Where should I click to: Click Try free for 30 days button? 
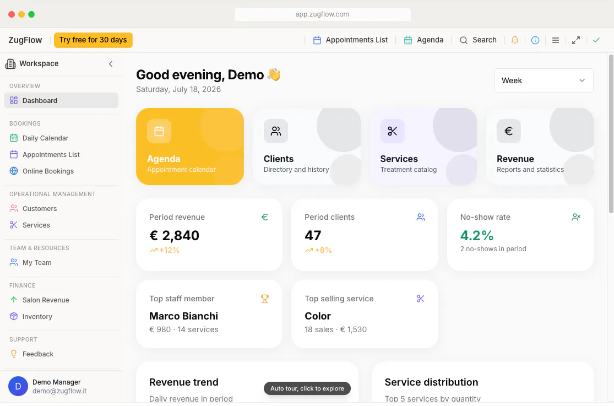[x=93, y=40]
